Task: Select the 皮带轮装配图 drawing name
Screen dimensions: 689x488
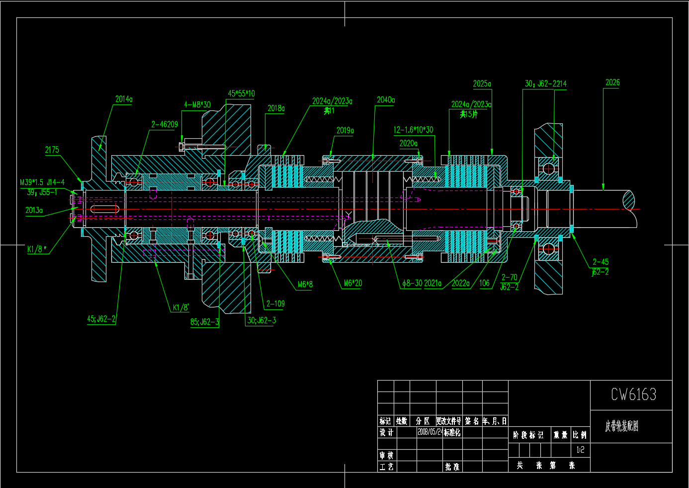Action: pyautogui.click(x=621, y=426)
